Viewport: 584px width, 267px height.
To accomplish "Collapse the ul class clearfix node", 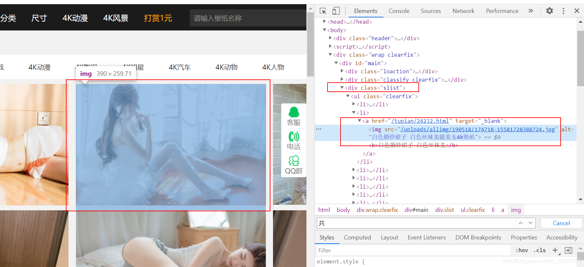I will coord(348,96).
